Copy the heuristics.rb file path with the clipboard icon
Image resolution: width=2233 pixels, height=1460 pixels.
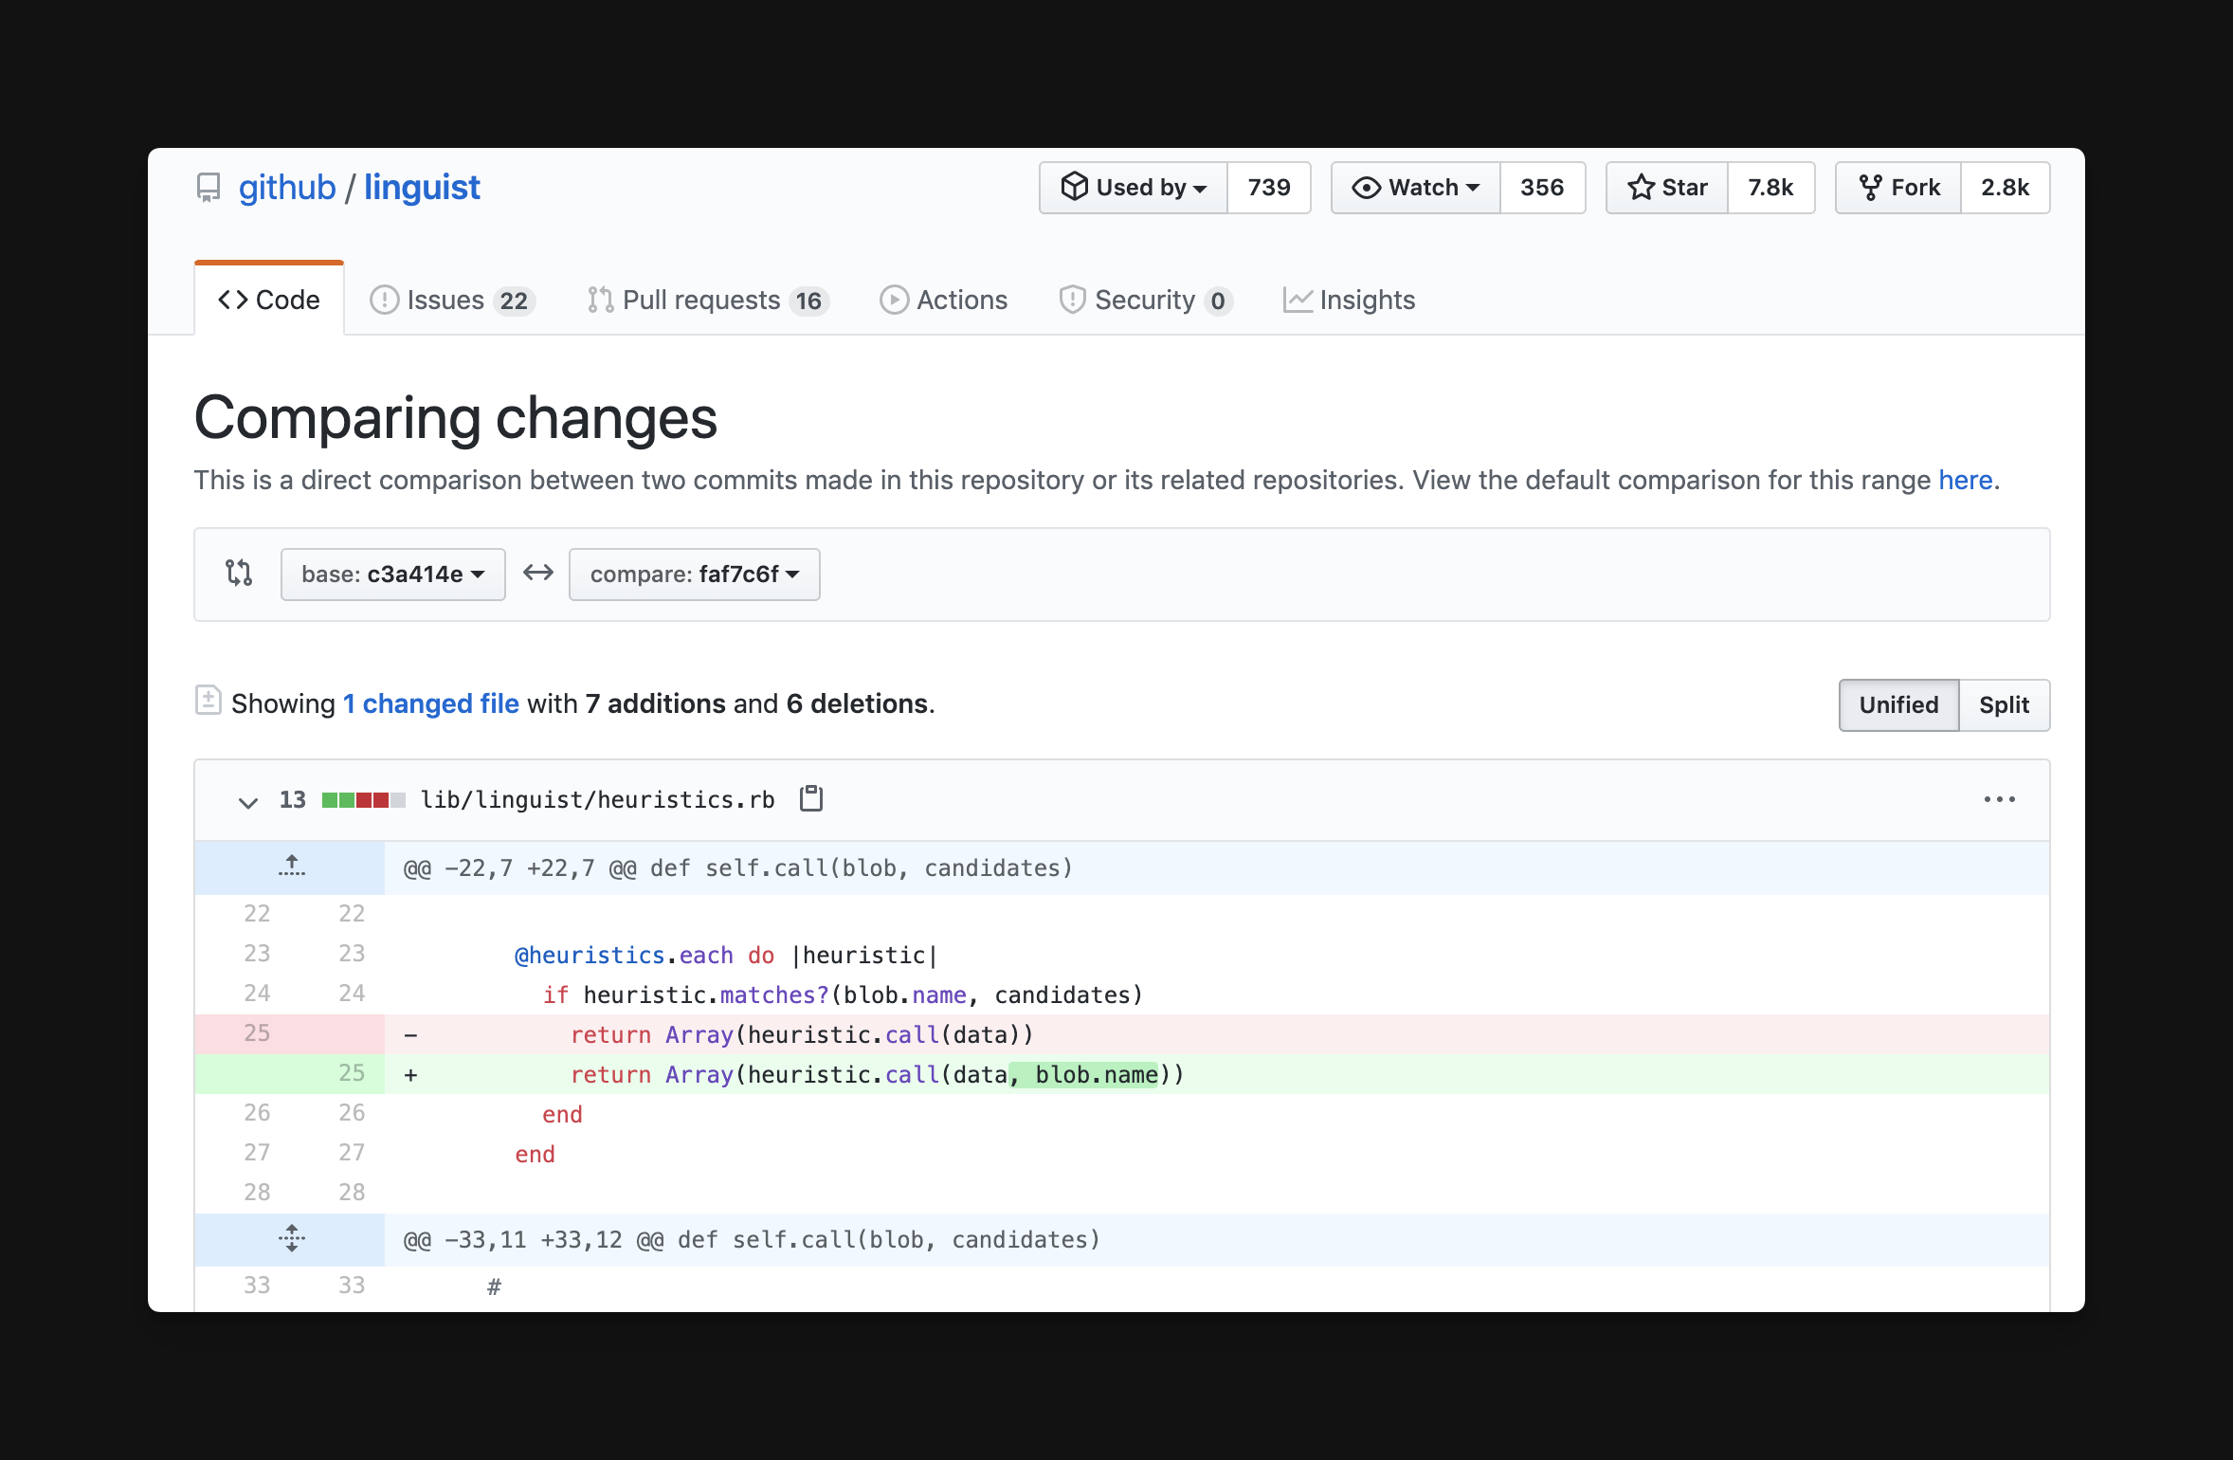pyautogui.click(x=811, y=799)
